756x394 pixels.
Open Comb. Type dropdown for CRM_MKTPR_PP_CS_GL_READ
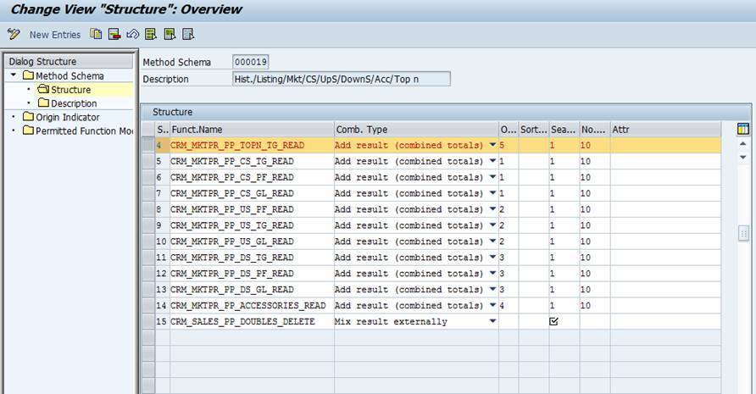click(x=492, y=193)
